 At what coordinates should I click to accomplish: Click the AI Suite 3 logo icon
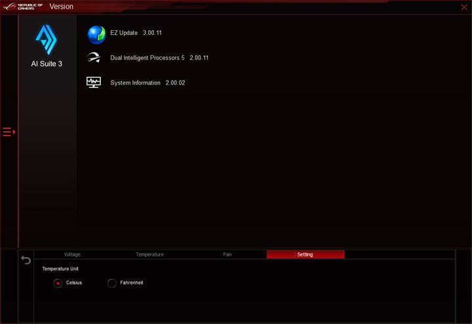pyautogui.click(x=46, y=39)
